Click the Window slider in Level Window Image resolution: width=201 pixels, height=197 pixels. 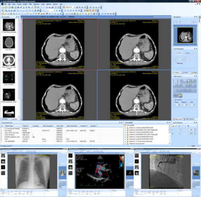click(181, 134)
